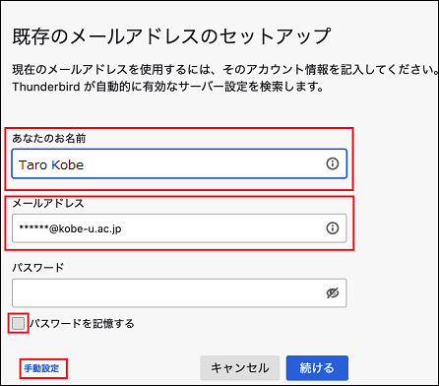Click the キャンセル button
The image size is (439, 386).
pos(239,368)
